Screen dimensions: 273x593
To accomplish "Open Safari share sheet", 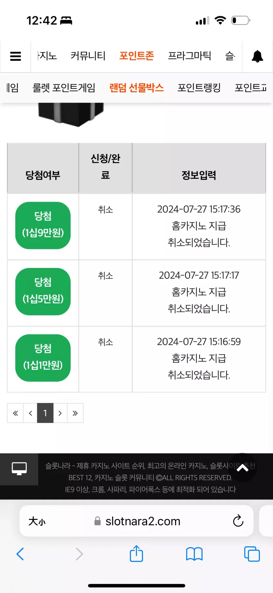I will click(x=136, y=553).
